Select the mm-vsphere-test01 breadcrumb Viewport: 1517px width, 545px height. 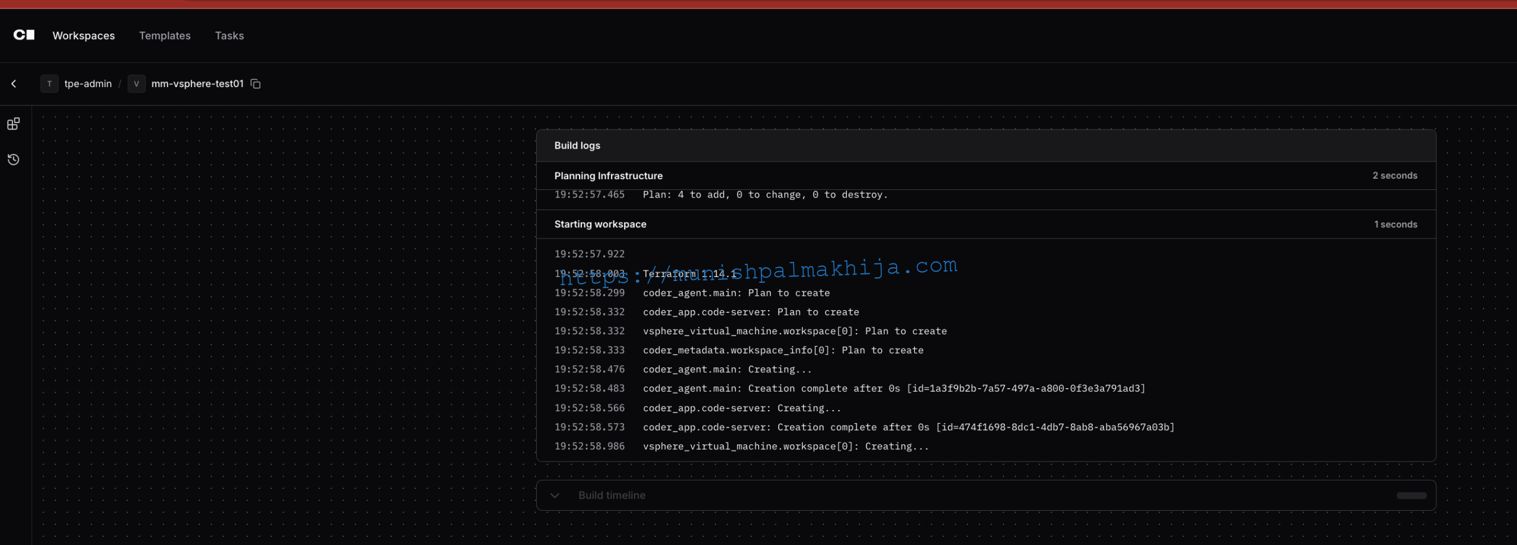(x=197, y=84)
